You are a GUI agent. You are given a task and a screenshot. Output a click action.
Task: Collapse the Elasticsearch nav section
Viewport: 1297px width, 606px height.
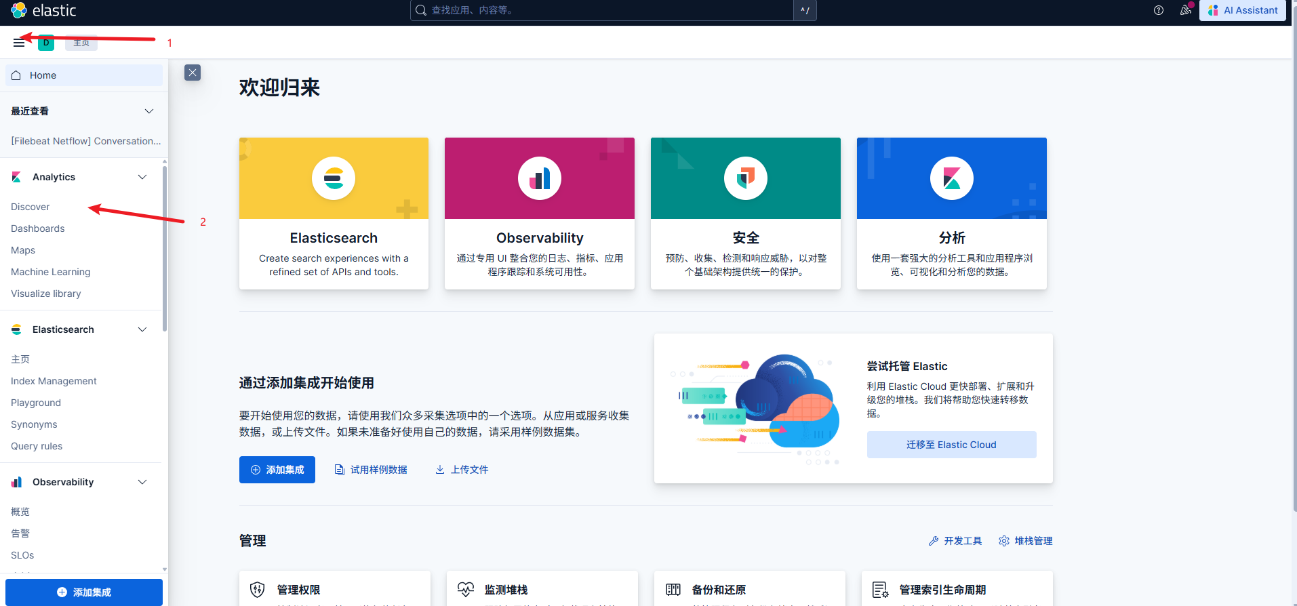click(x=142, y=329)
